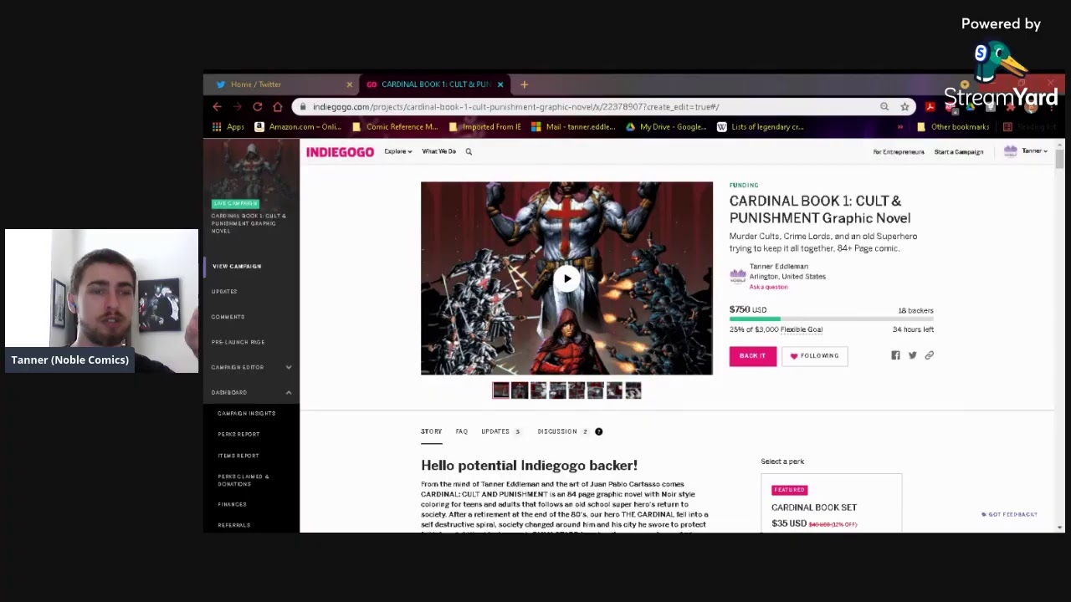Image resolution: width=1071 pixels, height=602 pixels.
Task: Click the Indiegogo search magnifier icon
Action: click(469, 151)
